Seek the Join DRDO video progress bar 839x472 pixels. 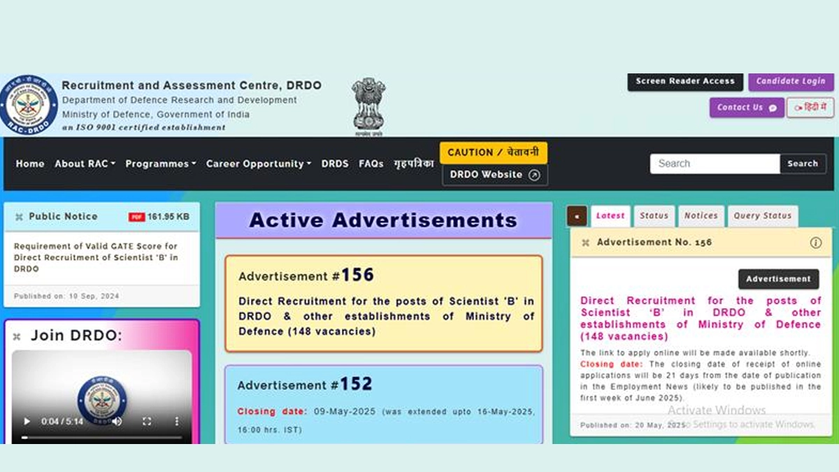point(101,437)
